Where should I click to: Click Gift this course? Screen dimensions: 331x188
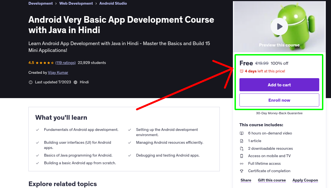272,180
